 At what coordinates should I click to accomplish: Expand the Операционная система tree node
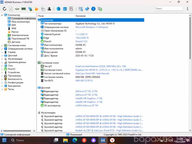pos(2,49)
